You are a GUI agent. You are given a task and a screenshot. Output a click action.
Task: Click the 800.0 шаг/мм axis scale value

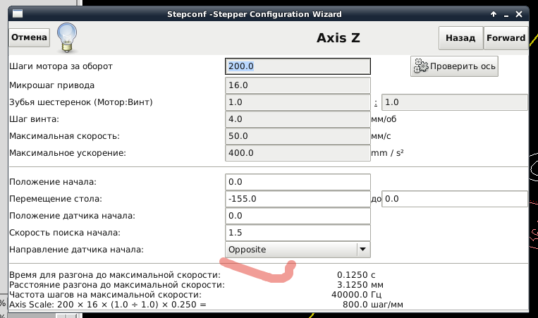[372, 305]
